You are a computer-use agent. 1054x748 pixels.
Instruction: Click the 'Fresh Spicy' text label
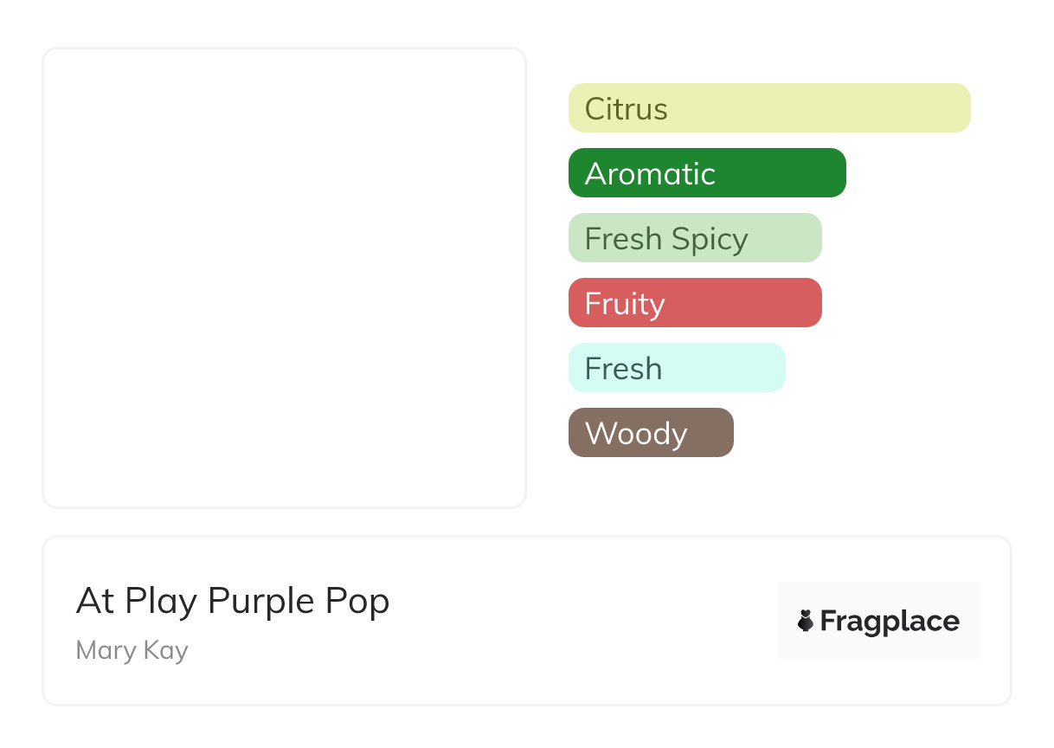(666, 239)
